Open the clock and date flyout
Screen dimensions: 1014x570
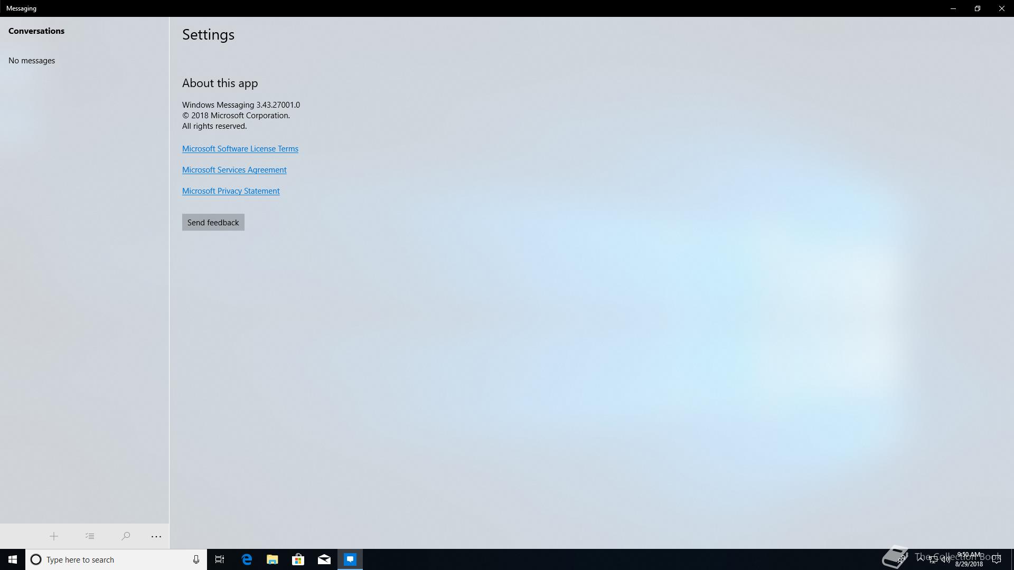tap(969, 559)
